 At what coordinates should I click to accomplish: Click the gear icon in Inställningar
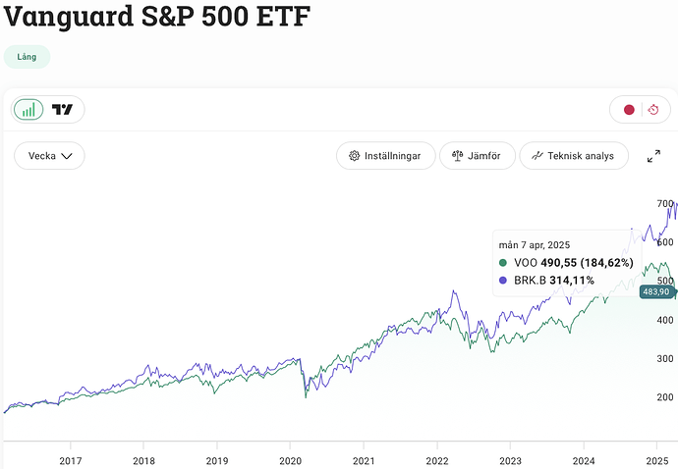pos(355,156)
